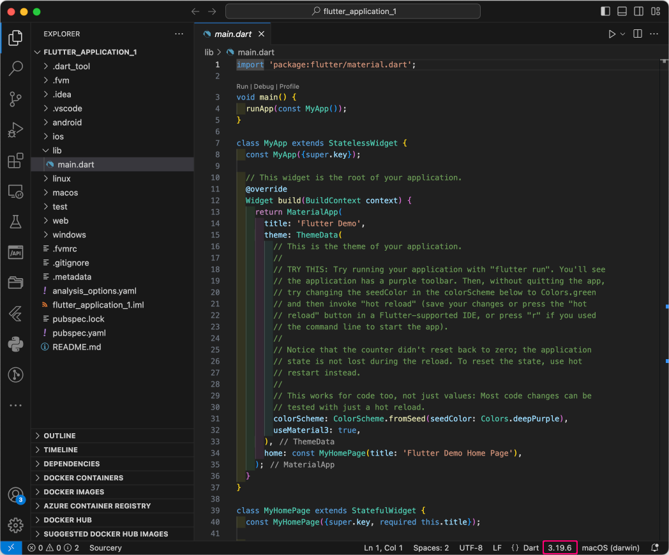Show additional views ellipsis in activity bar
Screen dimensions: 669x555
15,405
